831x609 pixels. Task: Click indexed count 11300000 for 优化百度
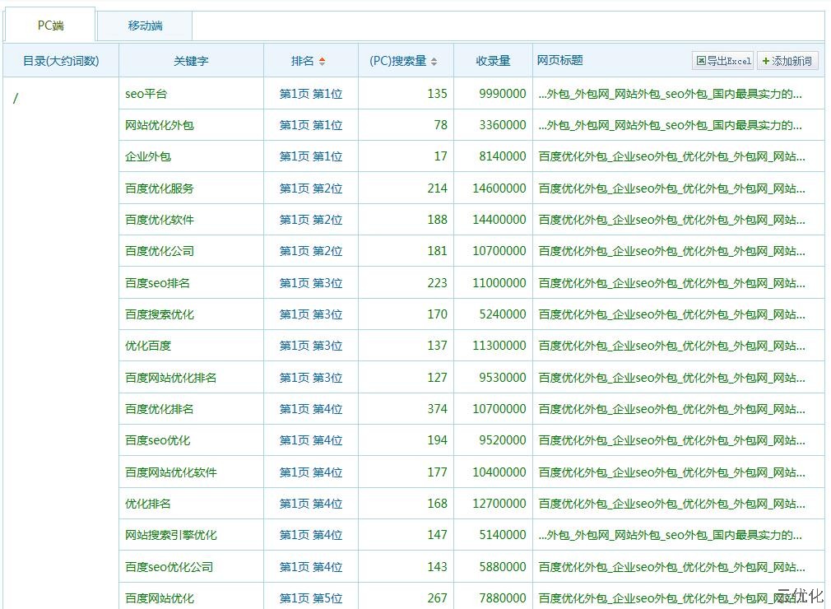499,346
